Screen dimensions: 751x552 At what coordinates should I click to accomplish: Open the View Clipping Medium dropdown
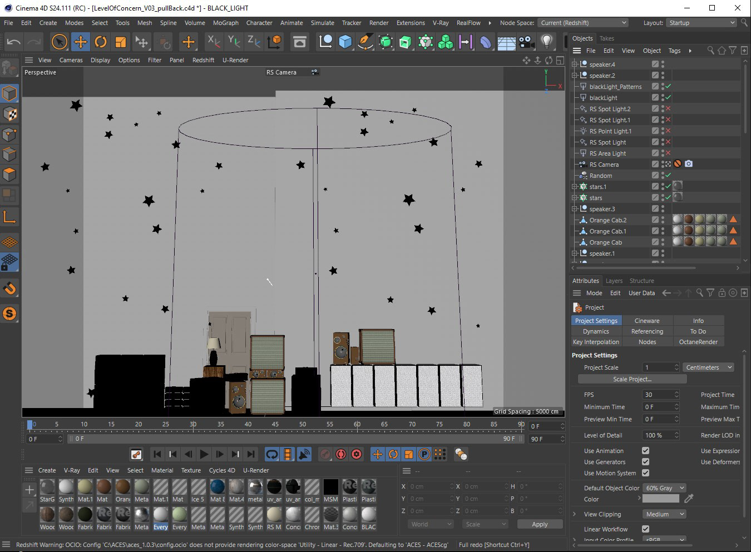tap(664, 514)
